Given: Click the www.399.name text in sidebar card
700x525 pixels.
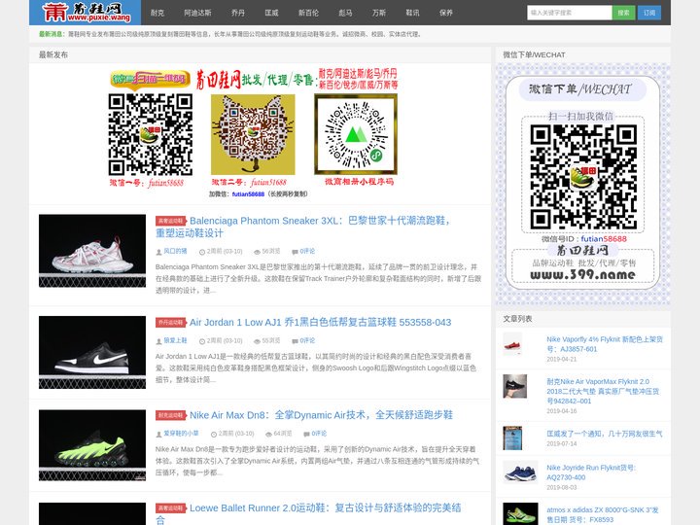Looking at the screenshot, I should pos(582,274).
